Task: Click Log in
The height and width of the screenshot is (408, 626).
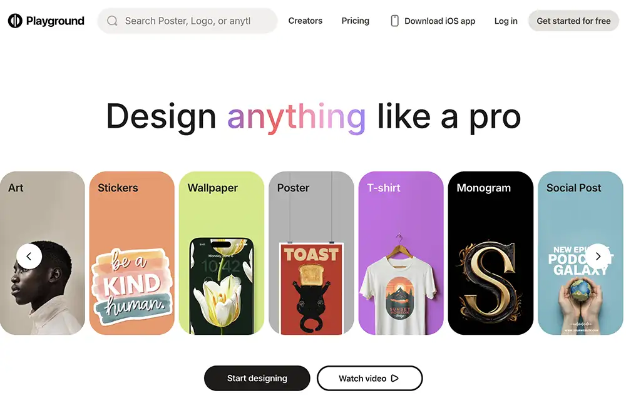Action: 506,21
